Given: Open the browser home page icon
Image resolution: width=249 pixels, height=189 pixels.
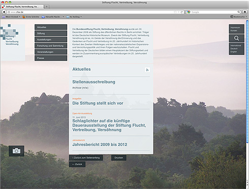Looking at the screenshot, I should coord(244,12).
